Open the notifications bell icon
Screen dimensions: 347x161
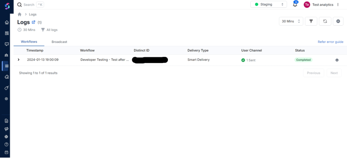pyautogui.click(x=295, y=4)
